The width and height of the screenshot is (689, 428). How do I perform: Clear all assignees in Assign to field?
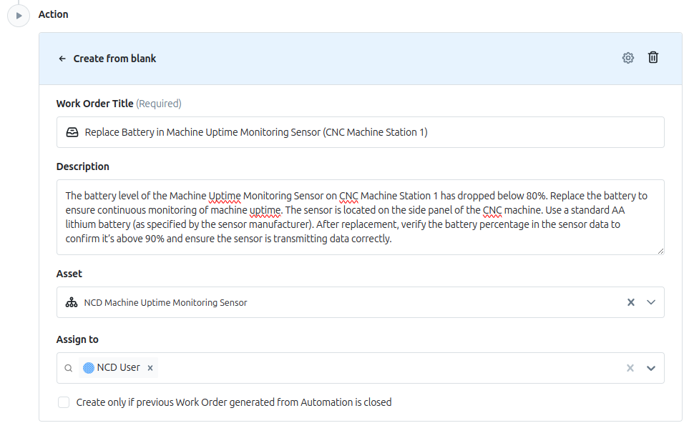click(x=630, y=368)
